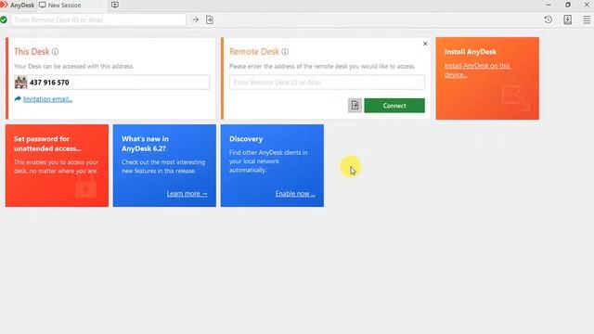Click the Discovery tile heading

pyautogui.click(x=246, y=139)
